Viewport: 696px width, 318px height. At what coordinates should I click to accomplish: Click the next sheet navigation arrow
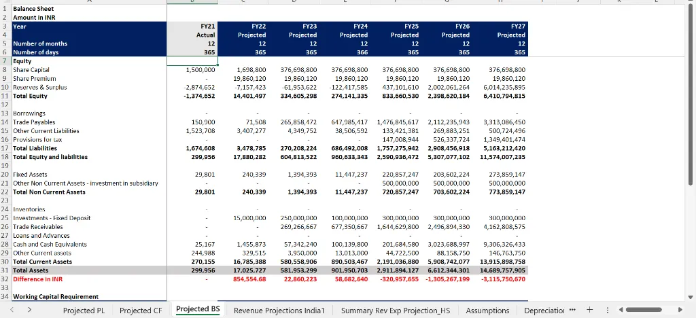pos(29,310)
